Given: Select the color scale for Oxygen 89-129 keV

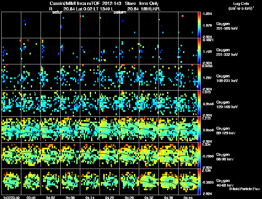Looking at the screenshot, I should point(199,129).
